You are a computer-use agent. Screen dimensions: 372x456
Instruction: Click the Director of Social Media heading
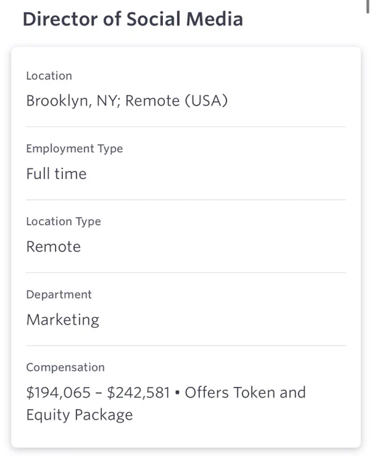pos(133,19)
